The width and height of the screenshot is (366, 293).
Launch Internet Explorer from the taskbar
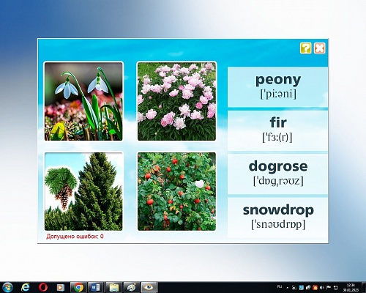pos(25,287)
